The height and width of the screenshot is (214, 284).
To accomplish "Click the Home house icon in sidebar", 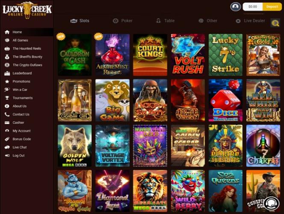I will [x=7, y=32].
